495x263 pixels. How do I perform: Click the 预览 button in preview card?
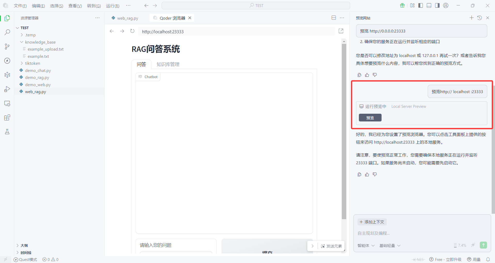[370, 118]
